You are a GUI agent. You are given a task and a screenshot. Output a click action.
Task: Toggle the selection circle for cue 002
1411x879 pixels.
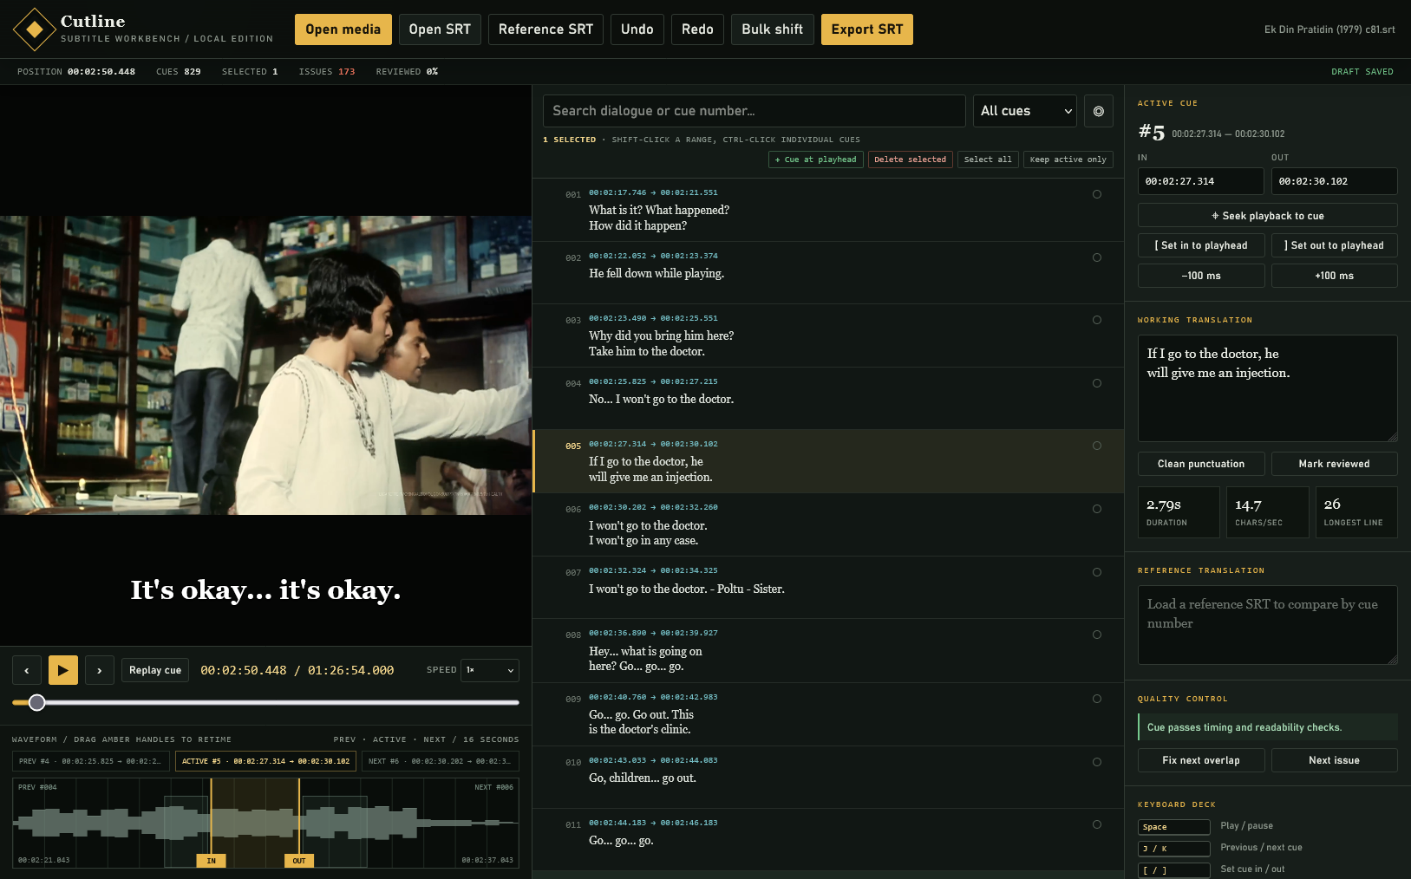pos(1097,257)
